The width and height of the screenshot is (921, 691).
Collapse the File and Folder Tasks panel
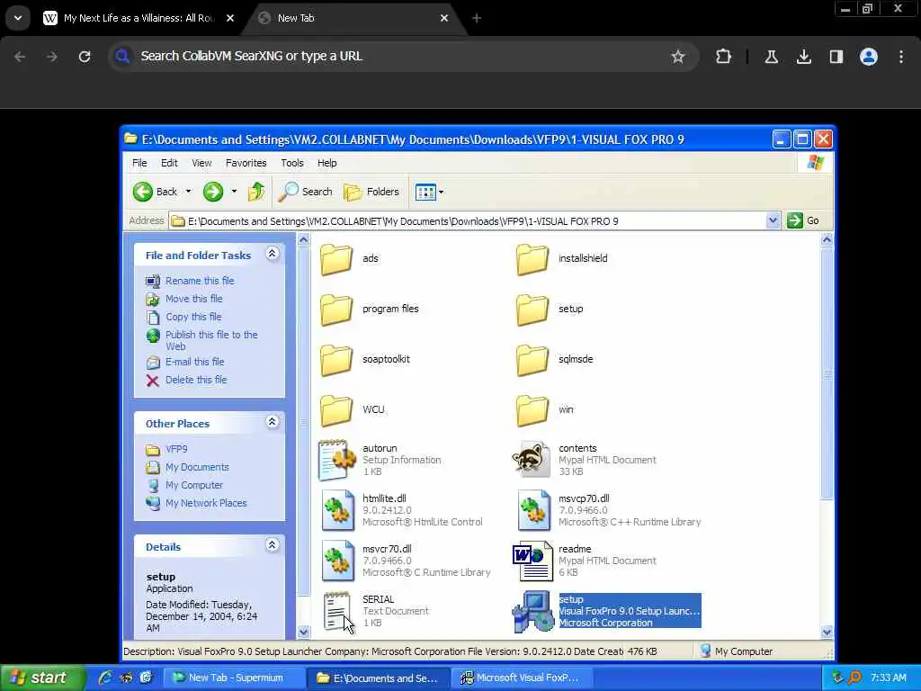[272, 253]
